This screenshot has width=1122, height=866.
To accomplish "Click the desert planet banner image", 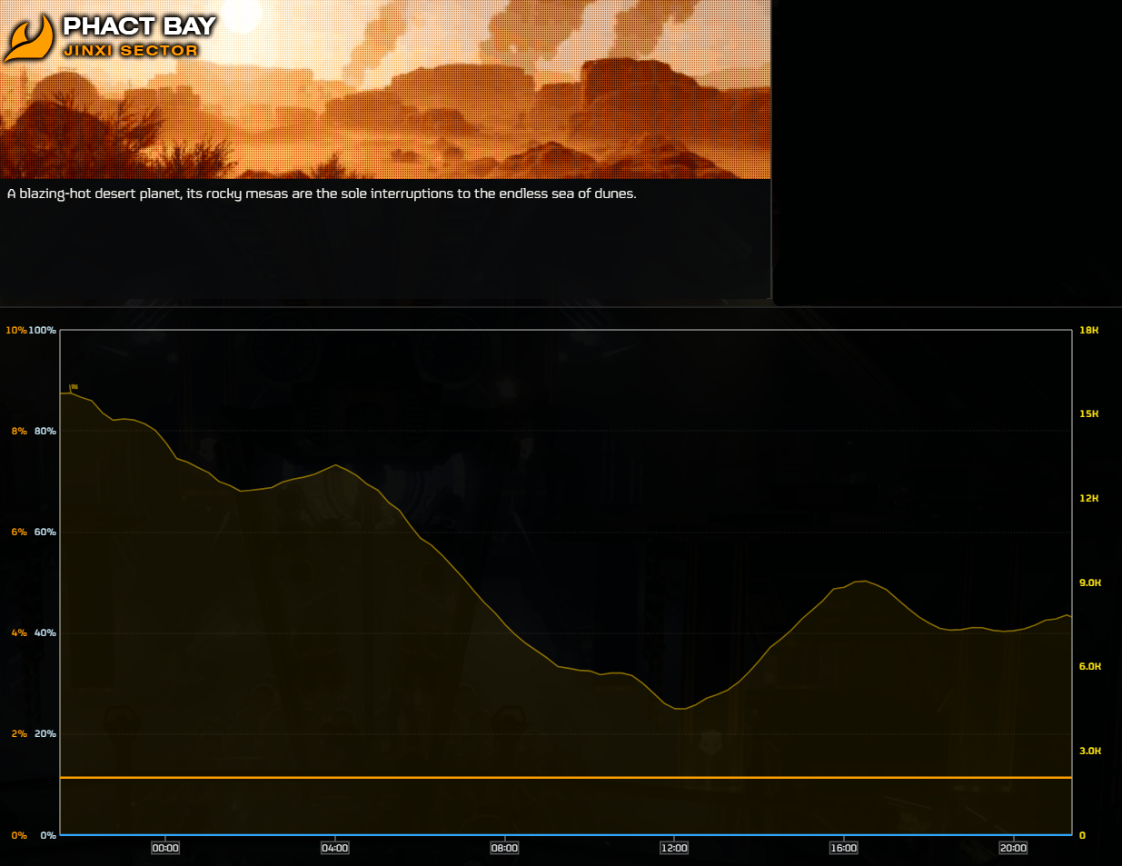I will pos(385,89).
